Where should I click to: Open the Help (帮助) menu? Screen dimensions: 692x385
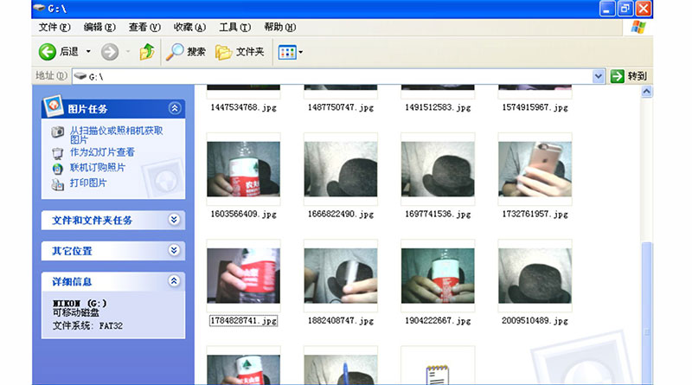click(x=279, y=28)
